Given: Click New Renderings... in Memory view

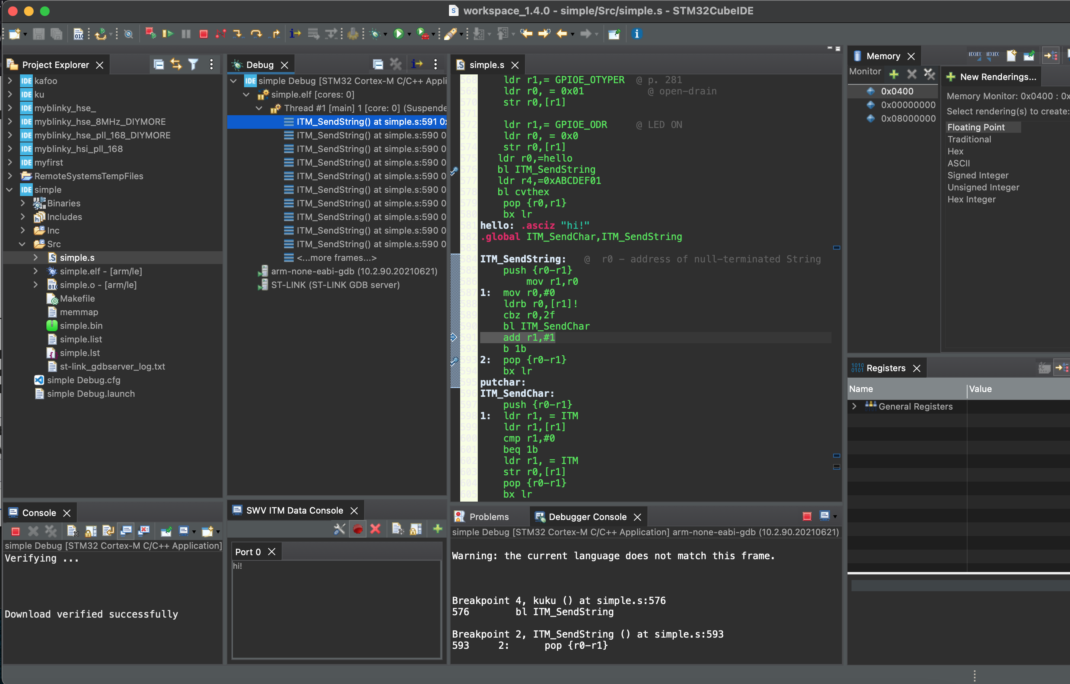Looking at the screenshot, I should (992, 77).
